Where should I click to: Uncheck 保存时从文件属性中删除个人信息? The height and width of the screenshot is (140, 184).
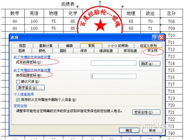click(18, 100)
